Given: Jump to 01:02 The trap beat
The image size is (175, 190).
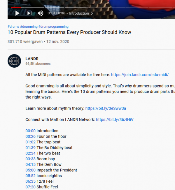Looking at the screenshot, I should [x=30, y=142].
